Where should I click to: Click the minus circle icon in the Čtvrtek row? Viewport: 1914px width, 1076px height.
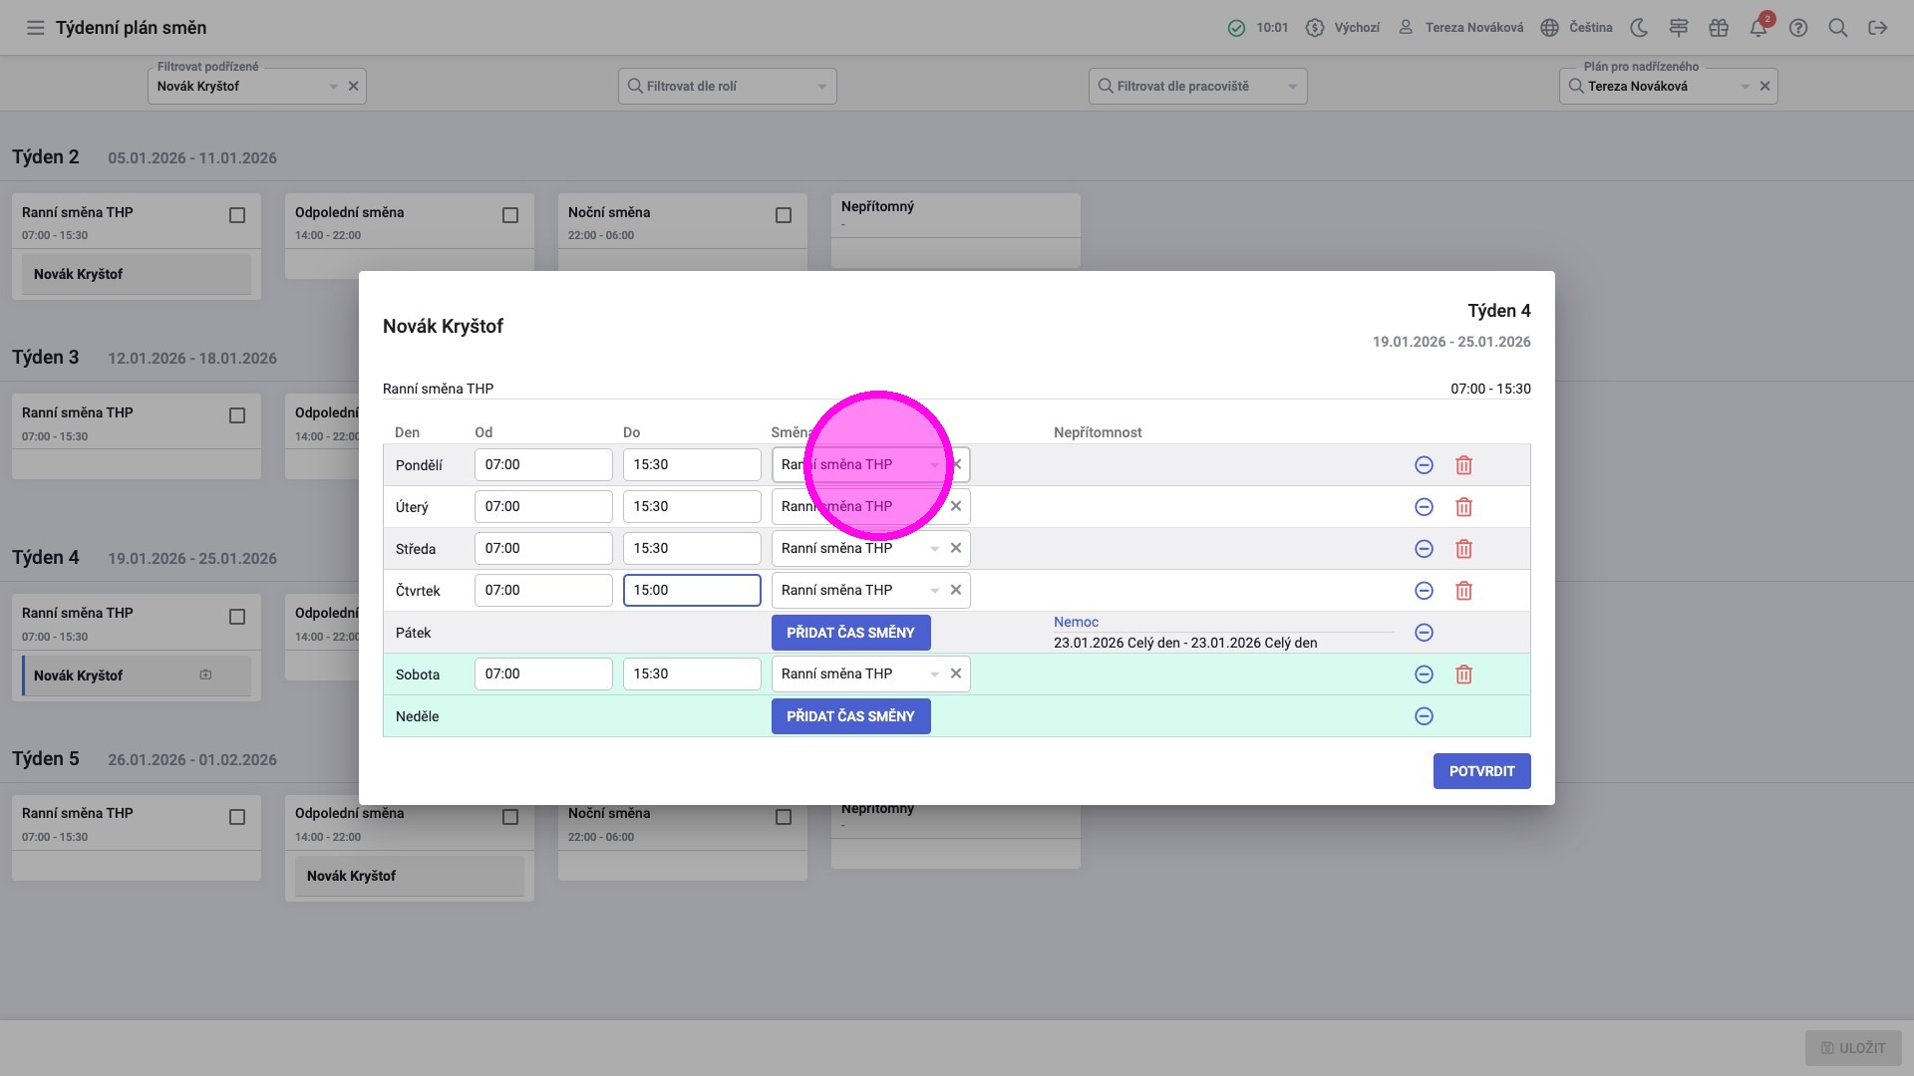click(x=1424, y=591)
